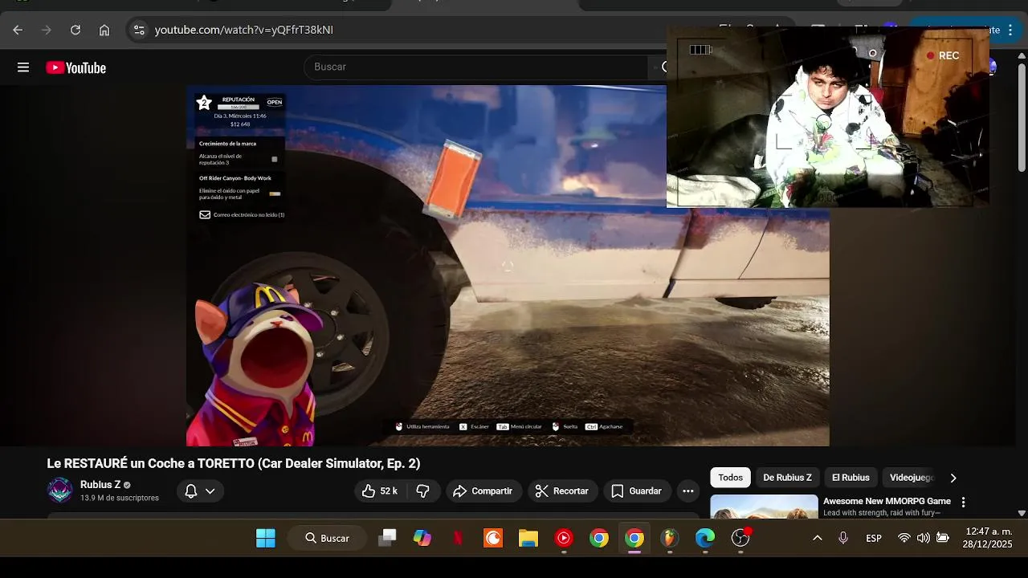
Task: Open Task View from the taskbar
Action: pyautogui.click(x=387, y=538)
